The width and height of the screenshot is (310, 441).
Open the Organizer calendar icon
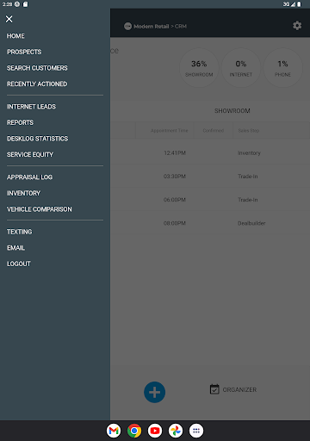click(214, 389)
